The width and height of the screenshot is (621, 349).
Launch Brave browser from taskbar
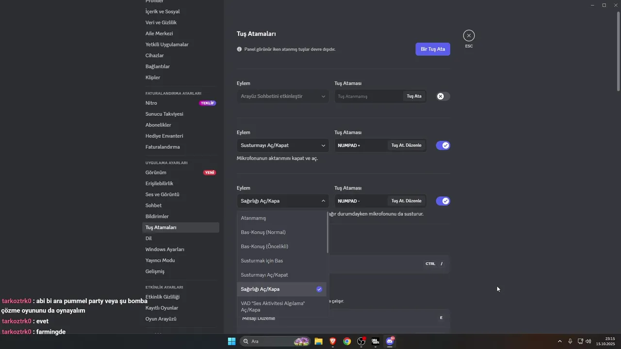tap(333, 341)
